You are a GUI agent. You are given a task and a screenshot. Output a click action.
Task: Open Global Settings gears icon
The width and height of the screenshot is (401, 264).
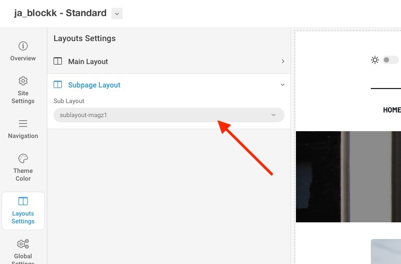tap(23, 244)
